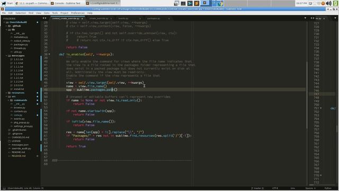Close the packages.py tab
The width and height of the screenshot is (339, 191).
click(x=169, y=19)
